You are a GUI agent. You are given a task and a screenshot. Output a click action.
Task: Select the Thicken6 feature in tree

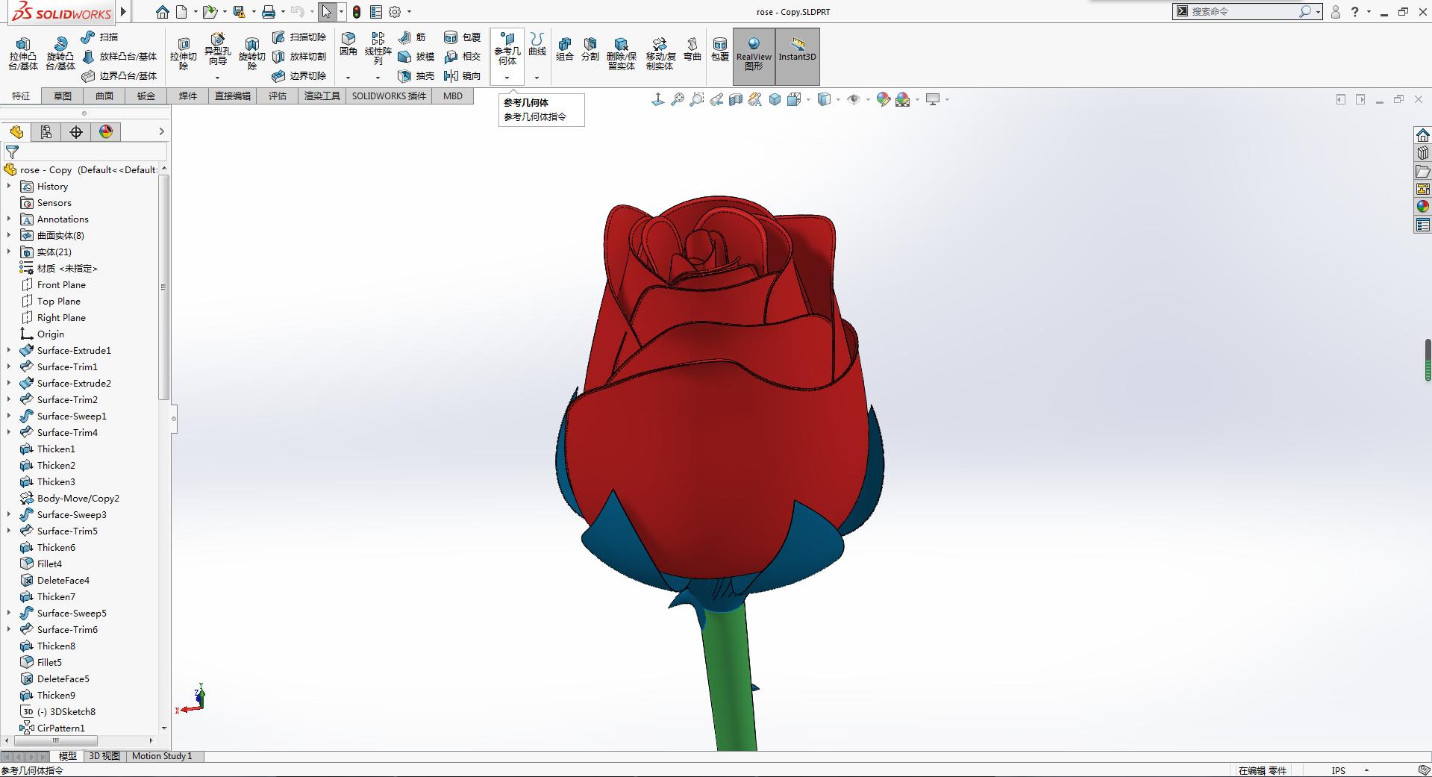pos(48,548)
